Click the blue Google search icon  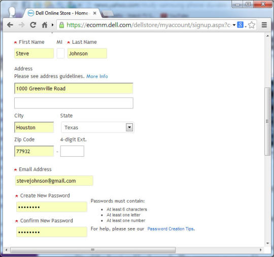[240, 25]
